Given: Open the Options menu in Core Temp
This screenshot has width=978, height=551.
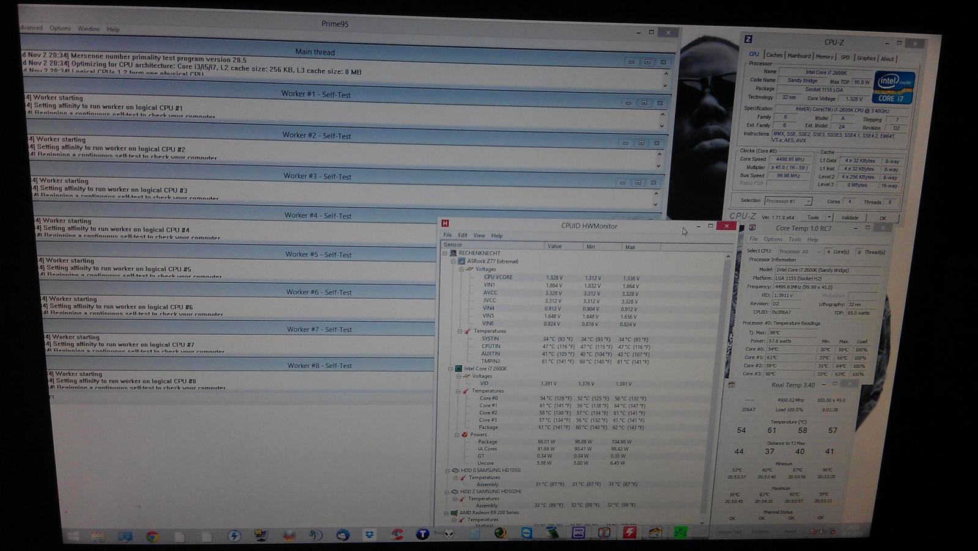Looking at the screenshot, I should [773, 239].
